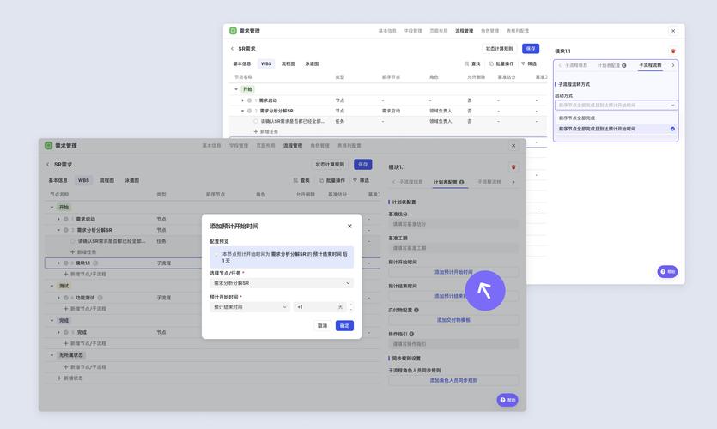This screenshot has width=717, height=429.
Task: Click the 查找 search icon in front window toolbar
Action: click(x=295, y=180)
